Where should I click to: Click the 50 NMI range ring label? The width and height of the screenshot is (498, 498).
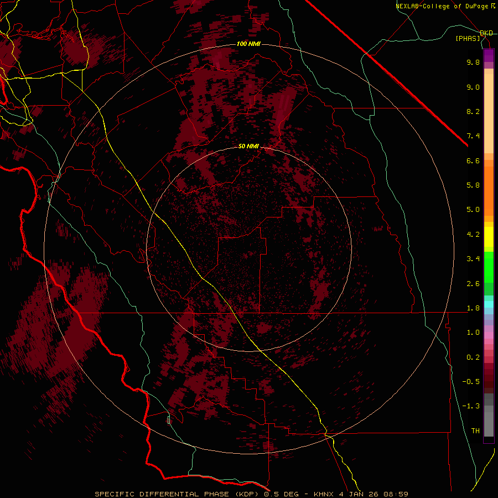[248, 147]
